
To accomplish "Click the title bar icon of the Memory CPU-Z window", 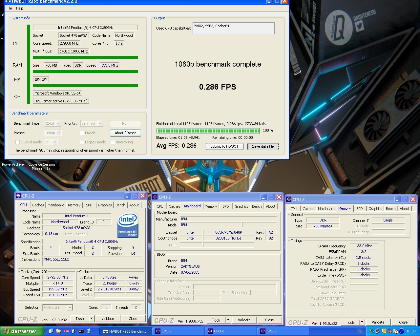I will click(289, 199).
